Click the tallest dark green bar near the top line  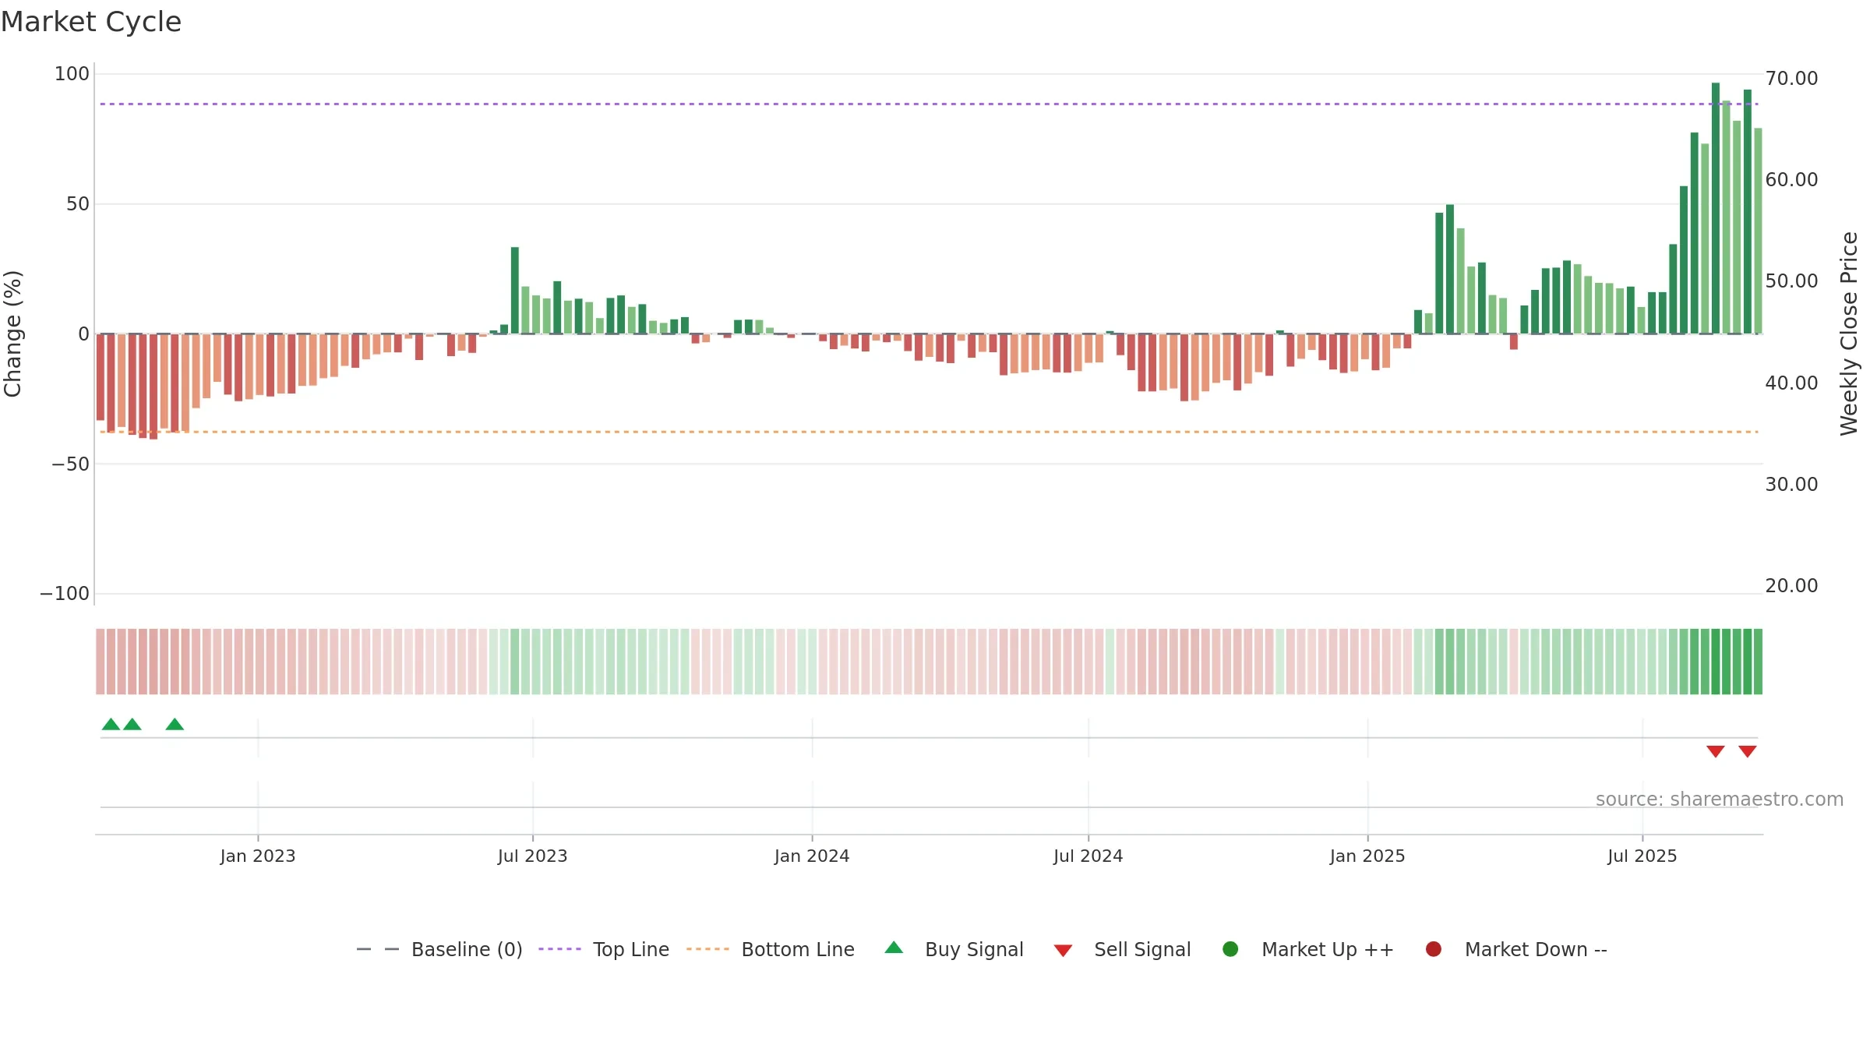(1716, 208)
